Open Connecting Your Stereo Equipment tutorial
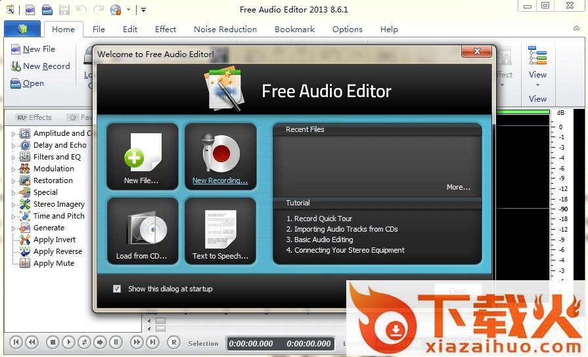The image size is (588, 357). (346, 250)
